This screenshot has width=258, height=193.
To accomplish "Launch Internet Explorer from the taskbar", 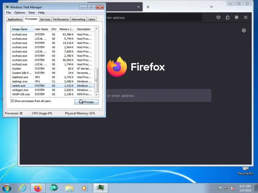I will click(x=22, y=188).
